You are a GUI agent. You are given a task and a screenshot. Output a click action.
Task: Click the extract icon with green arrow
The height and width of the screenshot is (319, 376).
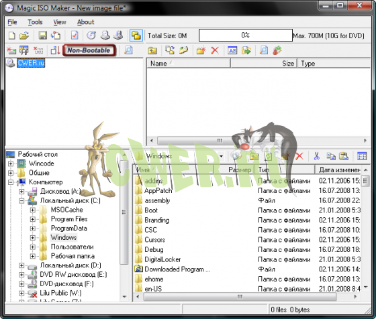[246, 50]
